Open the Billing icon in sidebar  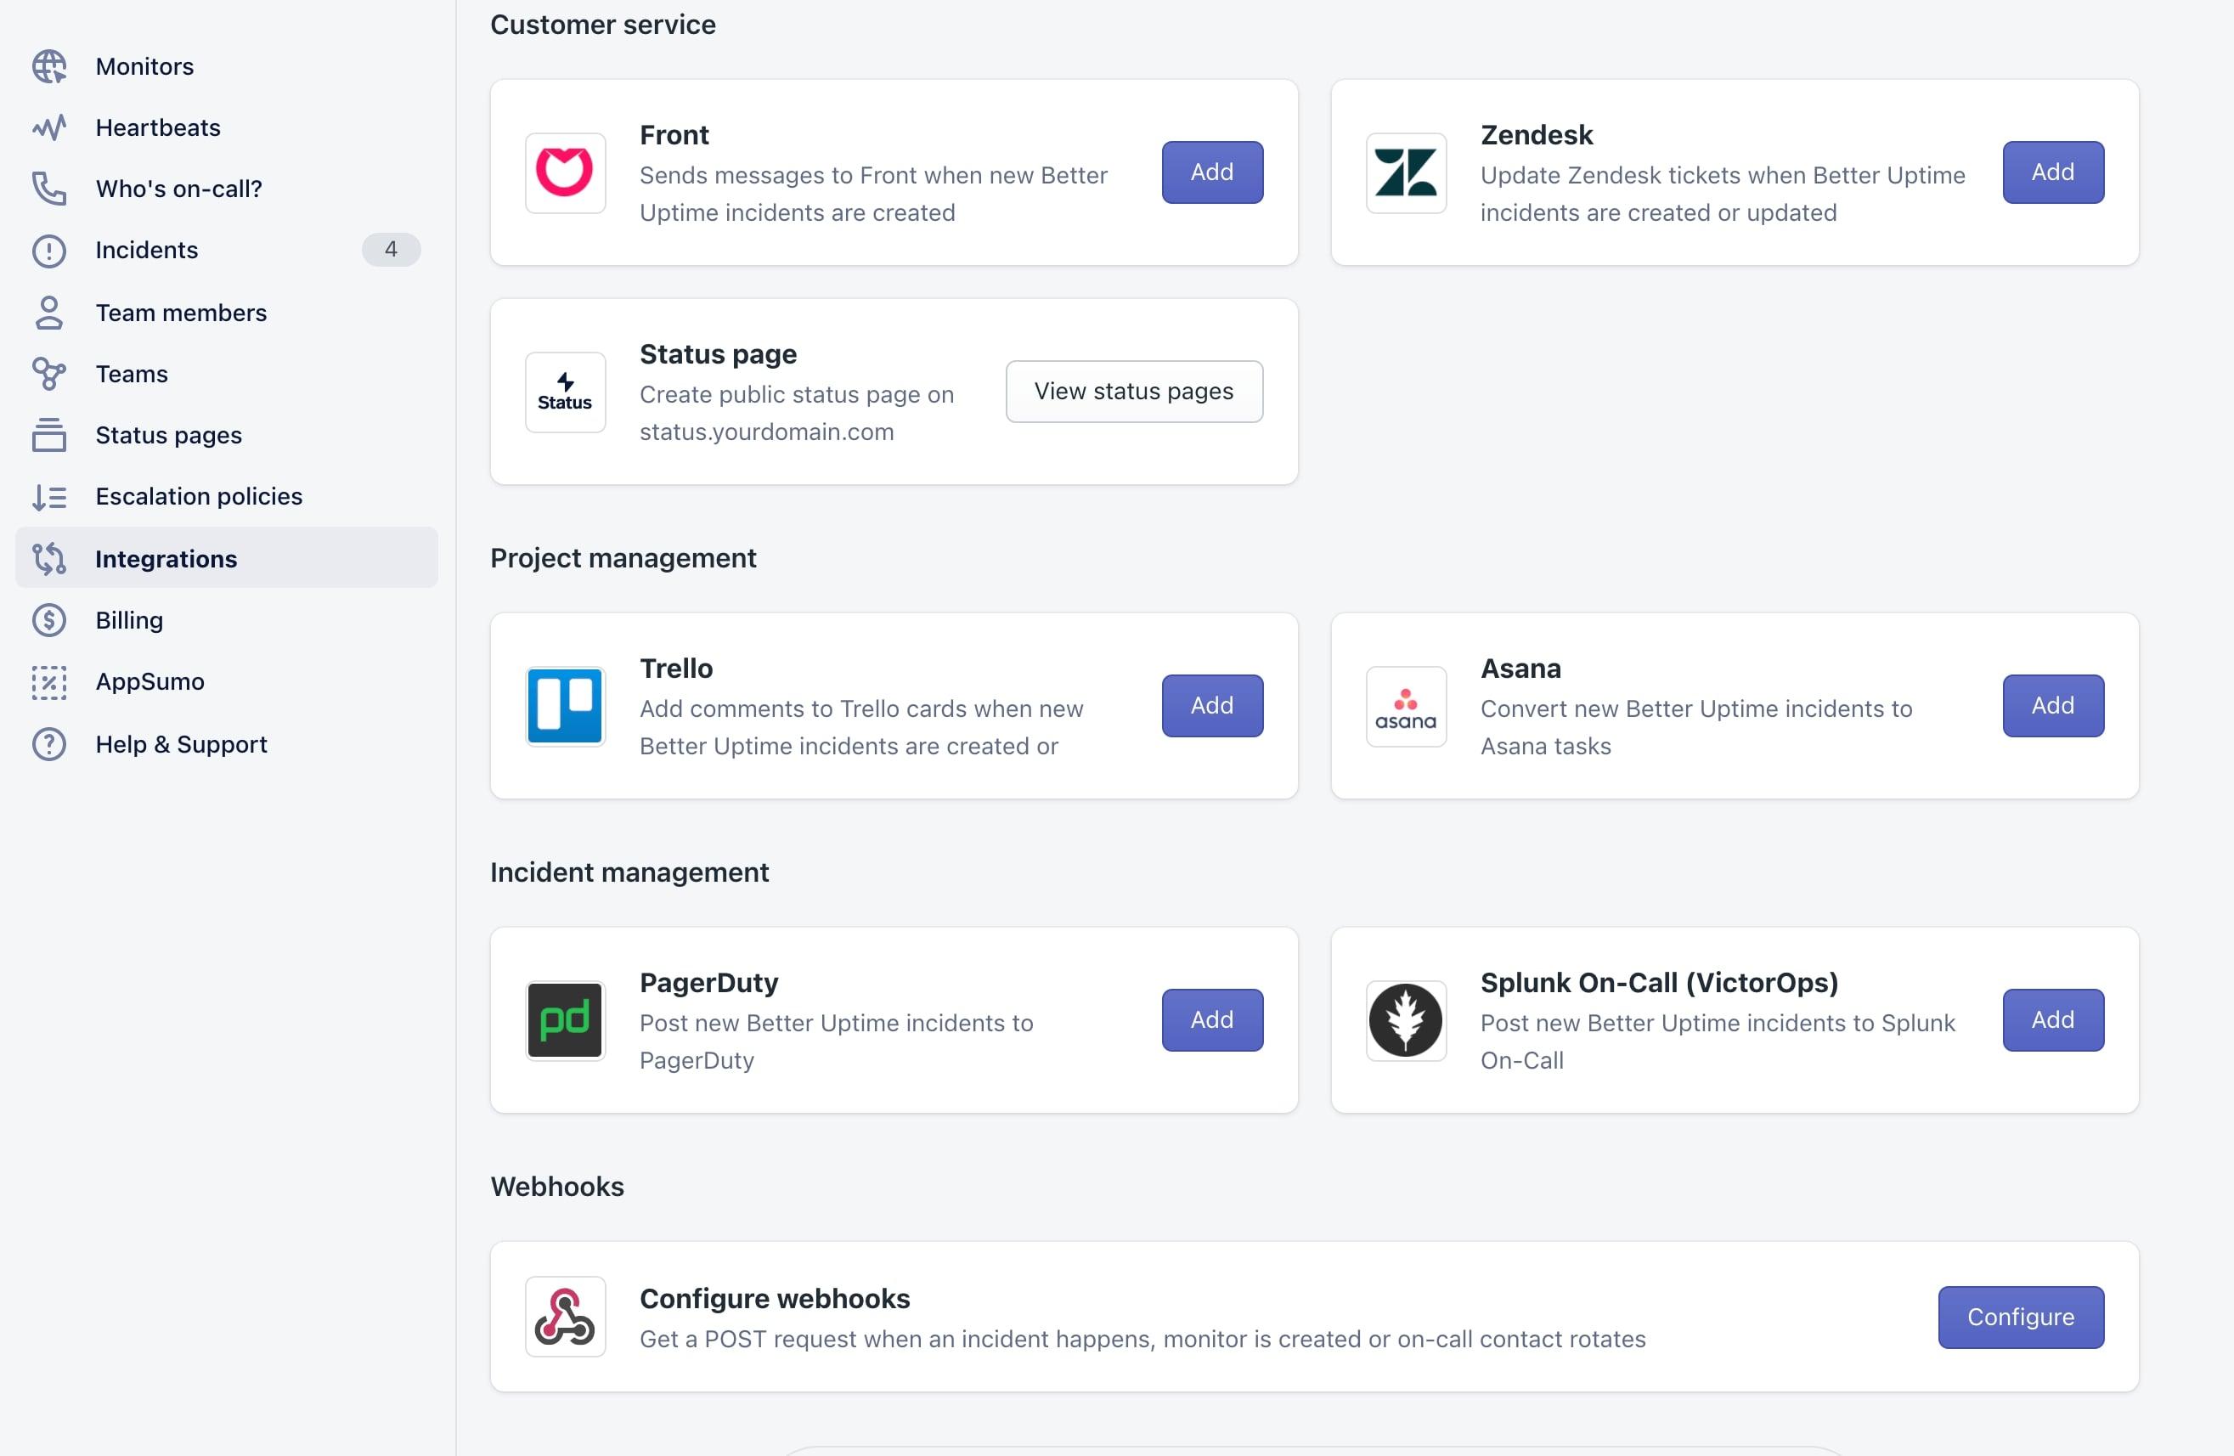(48, 619)
